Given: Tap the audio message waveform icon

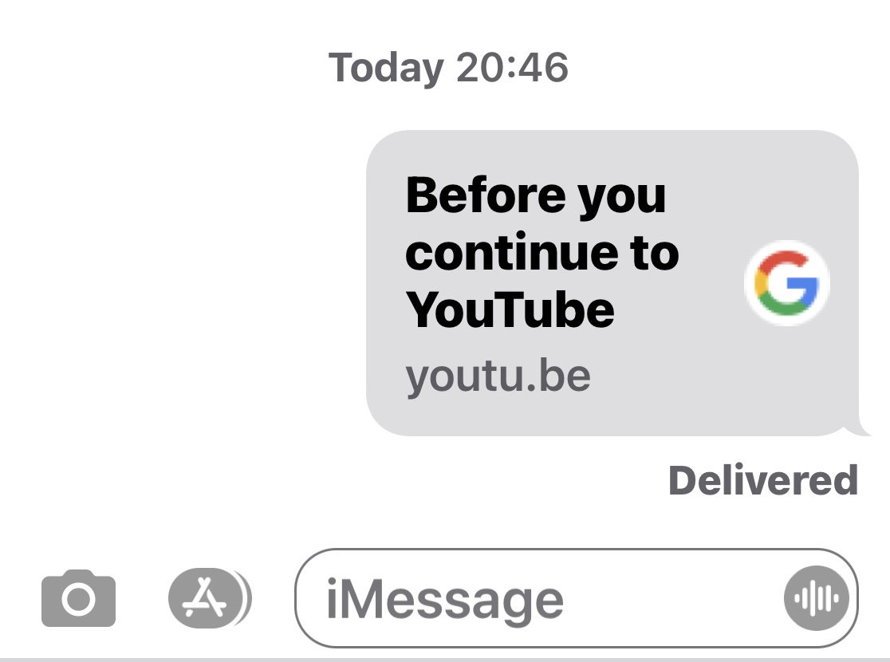Looking at the screenshot, I should tap(816, 598).
